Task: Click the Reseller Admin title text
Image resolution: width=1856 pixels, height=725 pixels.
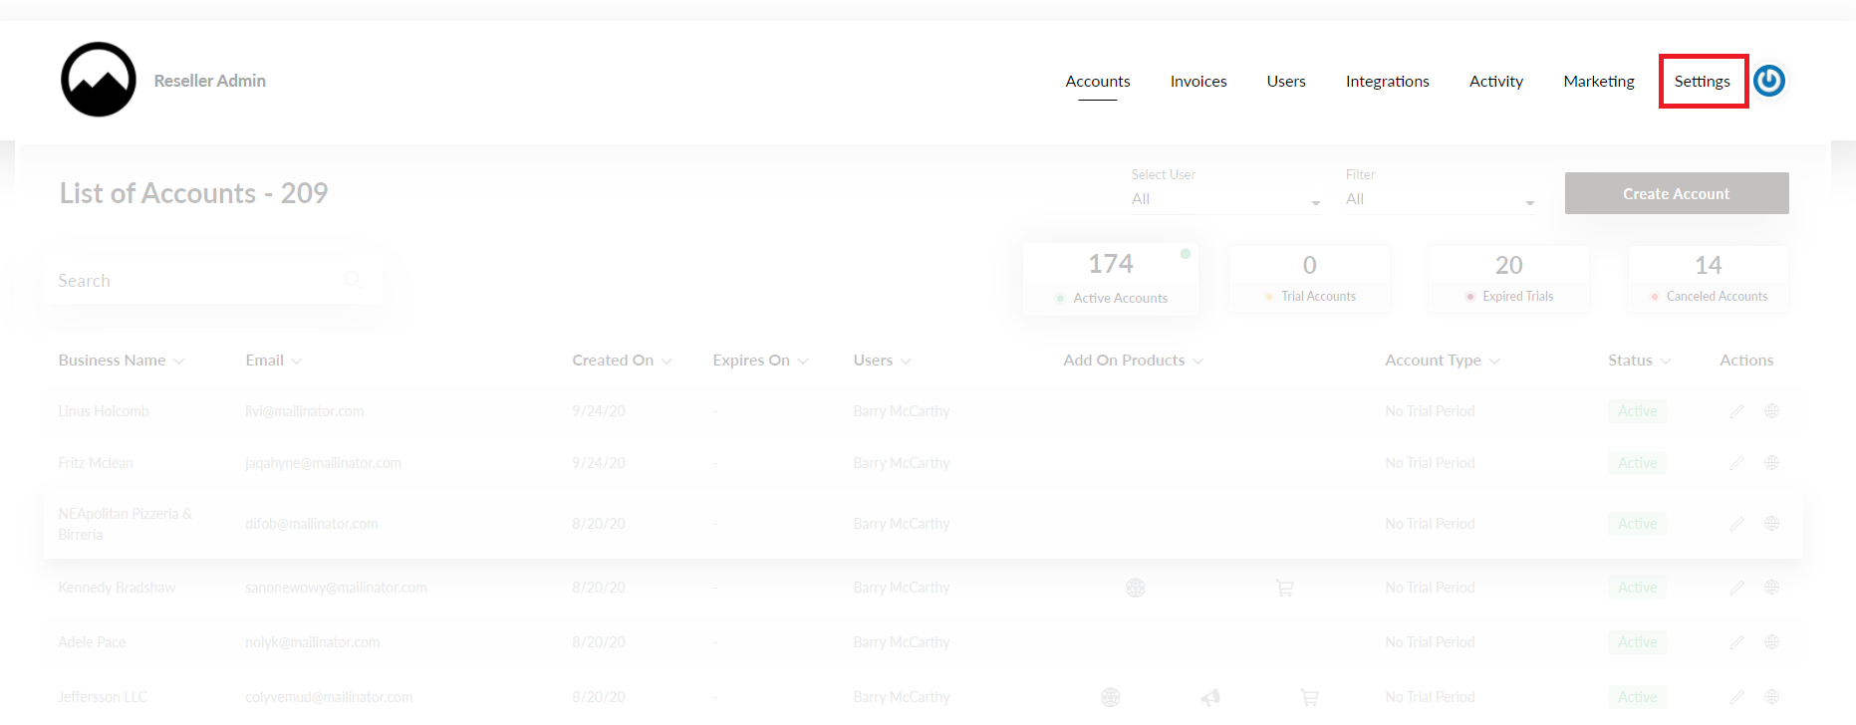Action: [210, 81]
